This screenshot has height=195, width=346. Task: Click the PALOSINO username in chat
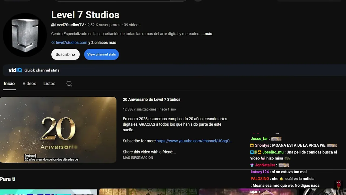260,179
